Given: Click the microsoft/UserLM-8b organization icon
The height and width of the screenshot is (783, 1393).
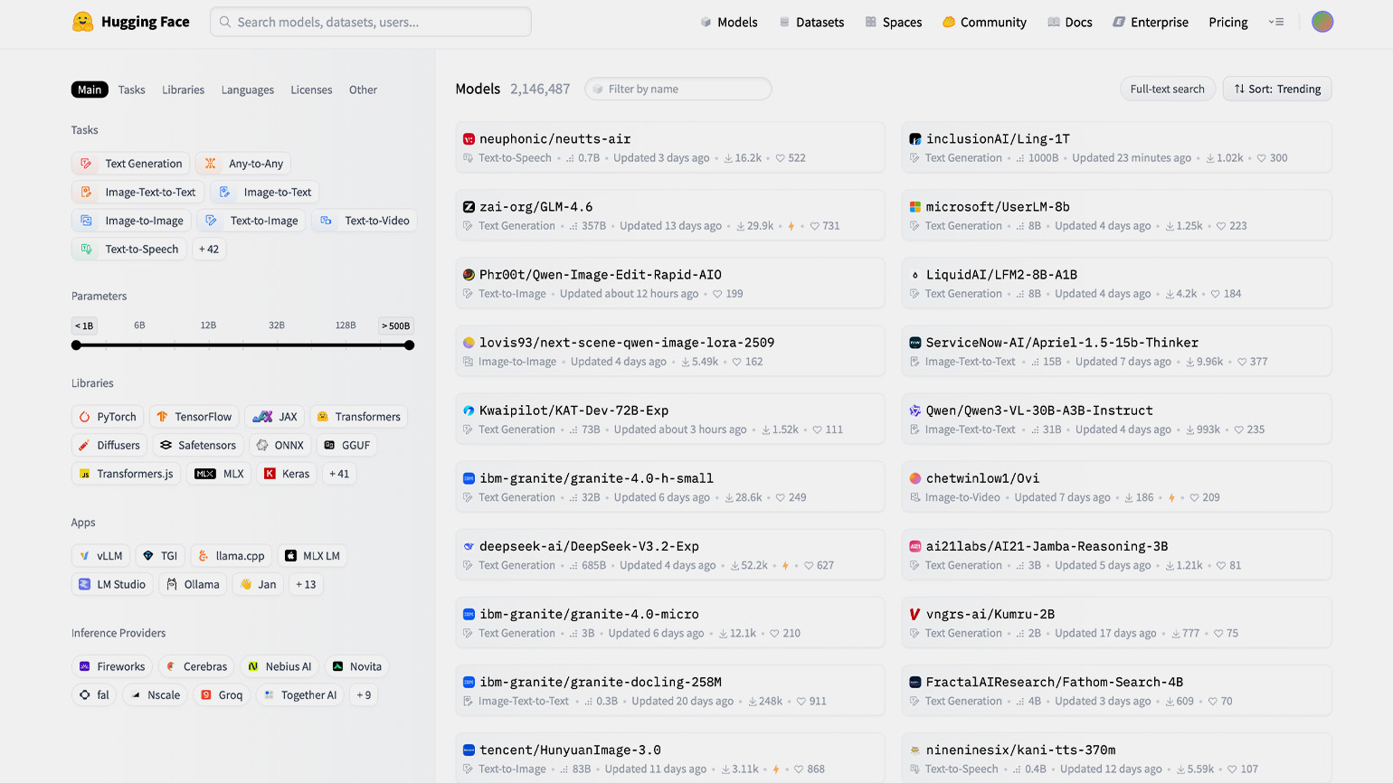Looking at the screenshot, I should coord(914,207).
